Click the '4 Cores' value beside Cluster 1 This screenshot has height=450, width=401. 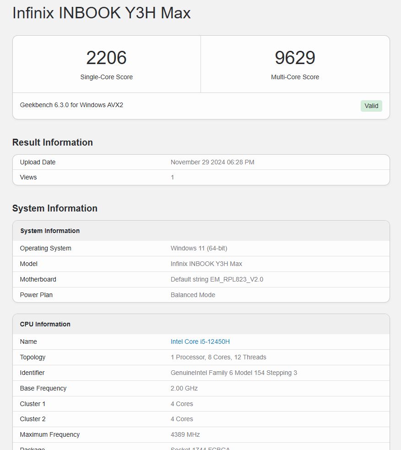coord(182,404)
